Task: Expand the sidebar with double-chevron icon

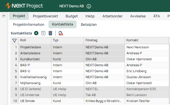Action: 4,16
